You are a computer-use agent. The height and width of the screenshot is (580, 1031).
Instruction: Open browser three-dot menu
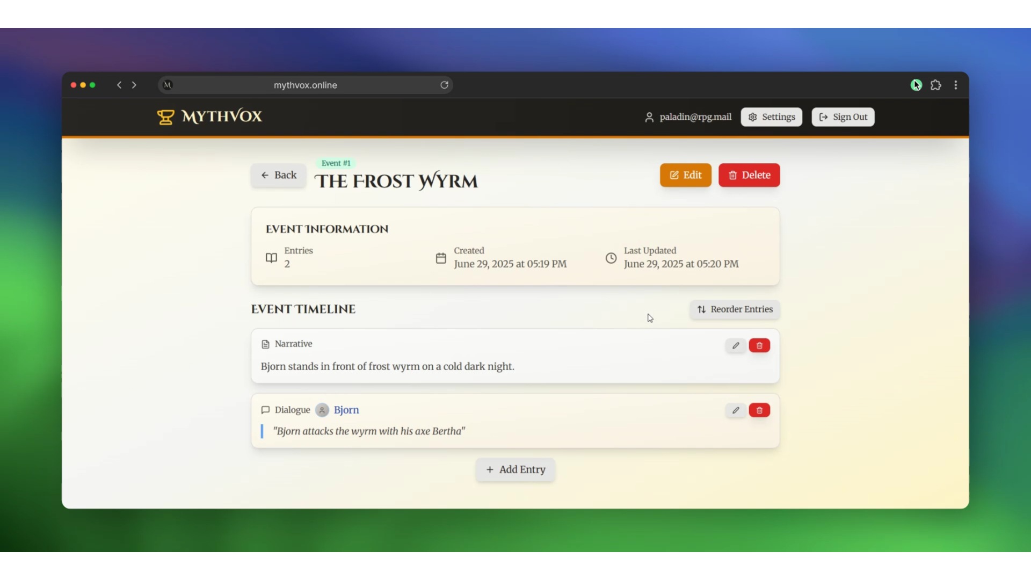coord(956,85)
